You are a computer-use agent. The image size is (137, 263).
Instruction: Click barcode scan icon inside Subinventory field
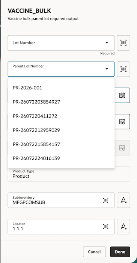tap(105, 200)
